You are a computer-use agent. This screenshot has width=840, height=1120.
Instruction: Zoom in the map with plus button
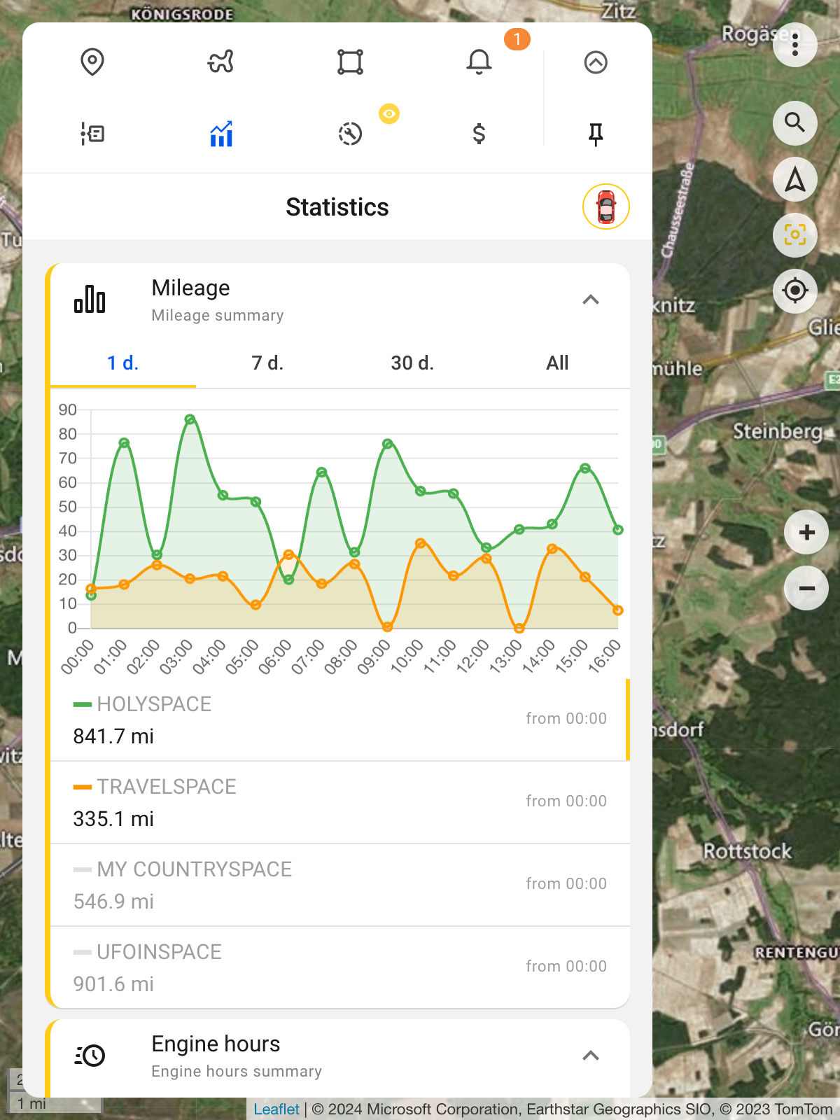pyautogui.click(x=806, y=533)
